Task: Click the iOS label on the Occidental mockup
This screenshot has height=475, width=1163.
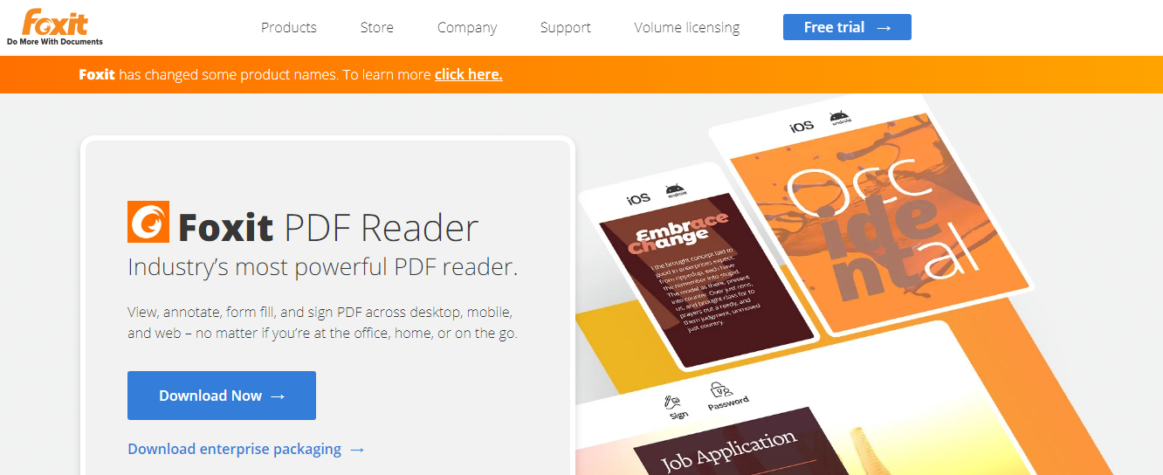Action: (802, 126)
